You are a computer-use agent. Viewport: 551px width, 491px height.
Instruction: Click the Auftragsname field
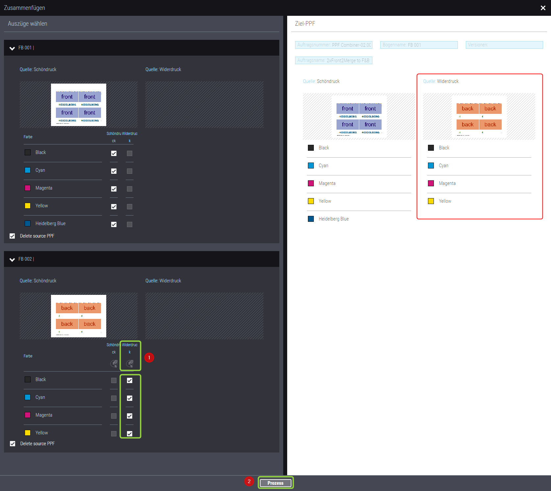pyautogui.click(x=334, y=61)
